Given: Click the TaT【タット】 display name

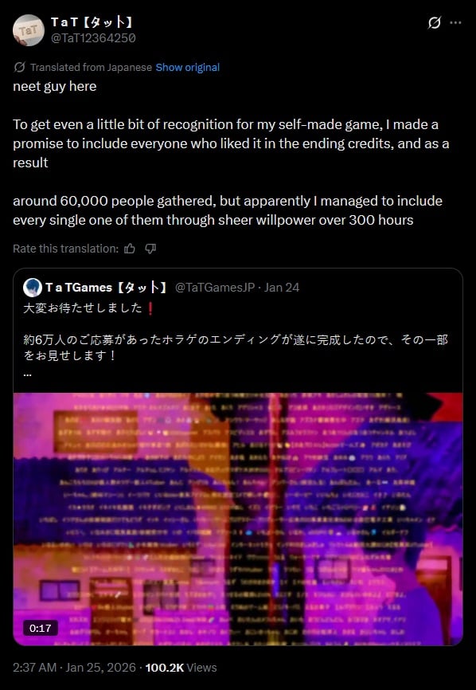Looking at the screenshot, I should coord(92,22).
